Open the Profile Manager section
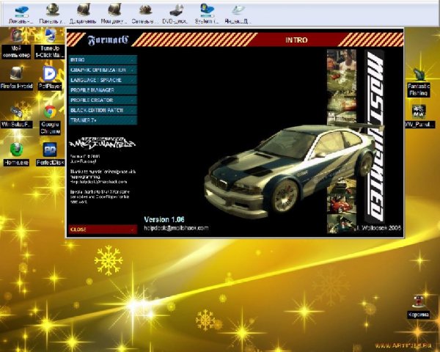Image resolution: width=440 pixels, height=352 pixels. coord(102,89)
